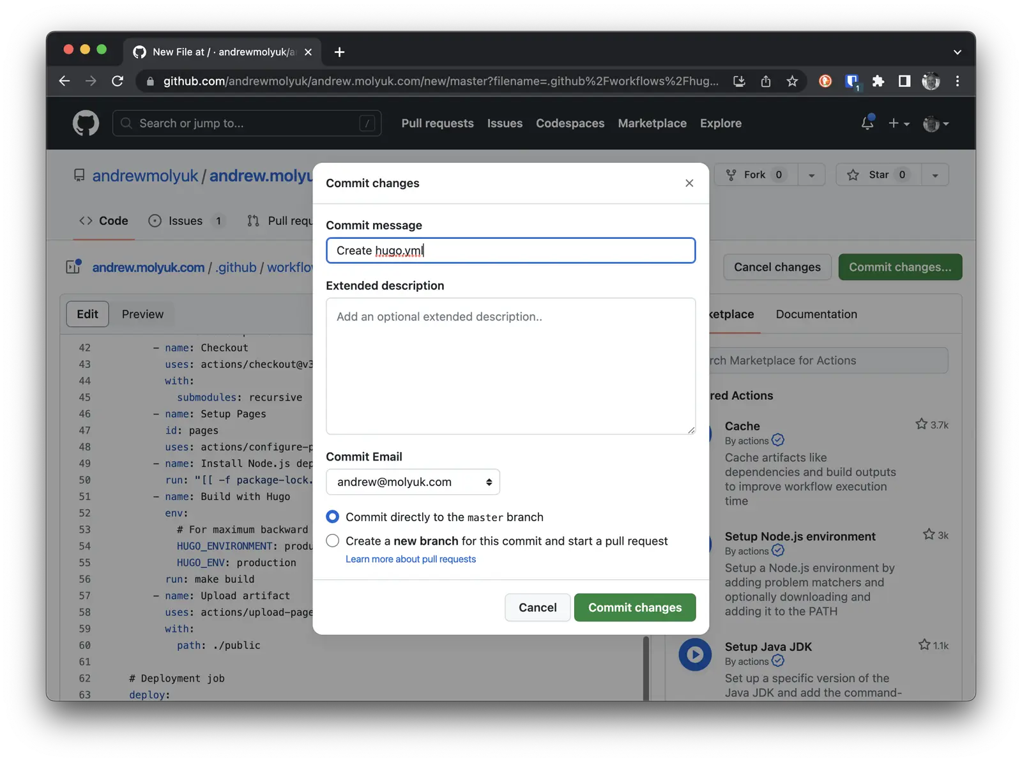
Task: Click the verified badge beside Cache's By actions
Action: (x=777, y=440)
